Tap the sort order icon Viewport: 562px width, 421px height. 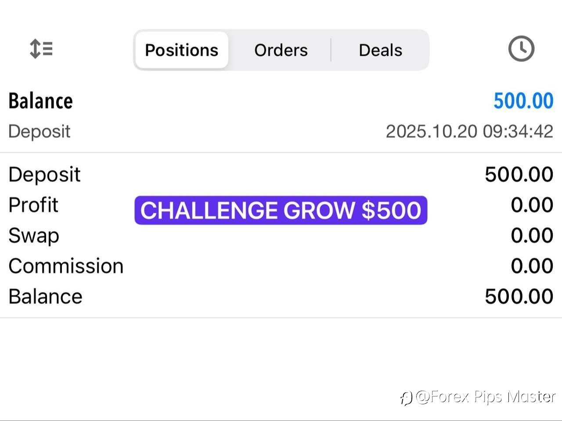tap(41, 49)
